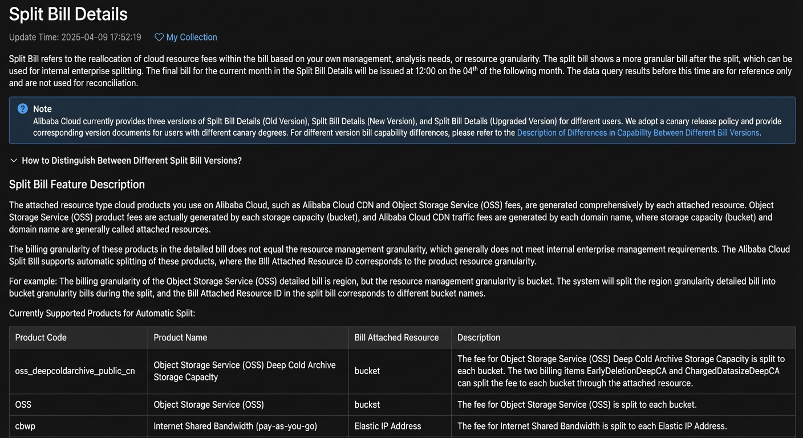Viewport: 803px width, 438px height.
Task: Click the Elastic IP Address resource cell
Action: [400, 426]
